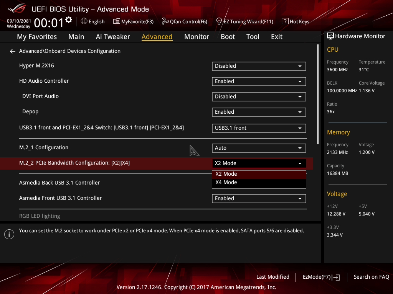Click the Last Modified button

click(x=273, y=277)
